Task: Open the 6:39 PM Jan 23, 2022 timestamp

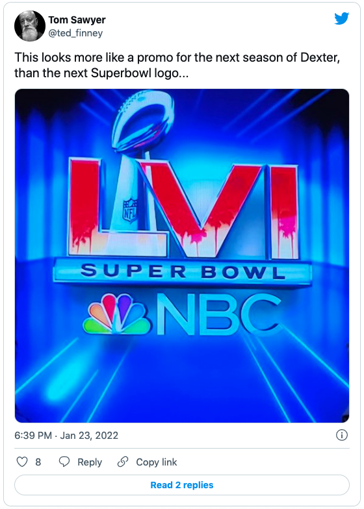Action: point(66,435)
